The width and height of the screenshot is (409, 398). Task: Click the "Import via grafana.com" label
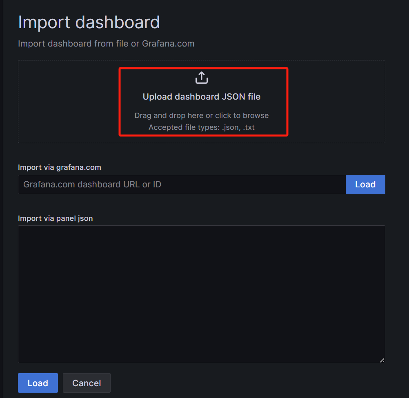click(x=60, y=167)
